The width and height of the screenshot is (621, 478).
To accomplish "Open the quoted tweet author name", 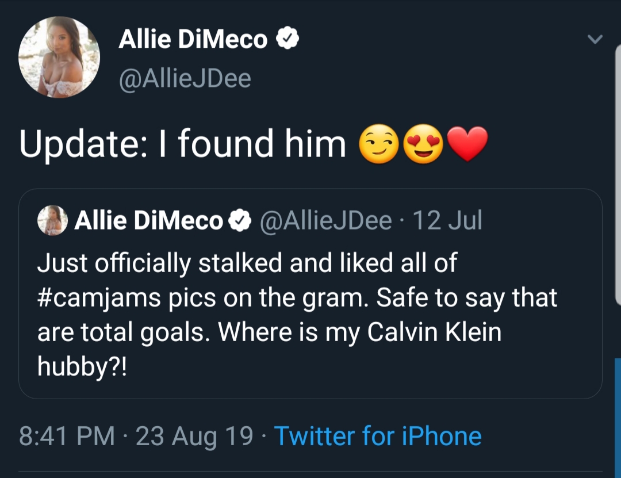I will 149,220.
